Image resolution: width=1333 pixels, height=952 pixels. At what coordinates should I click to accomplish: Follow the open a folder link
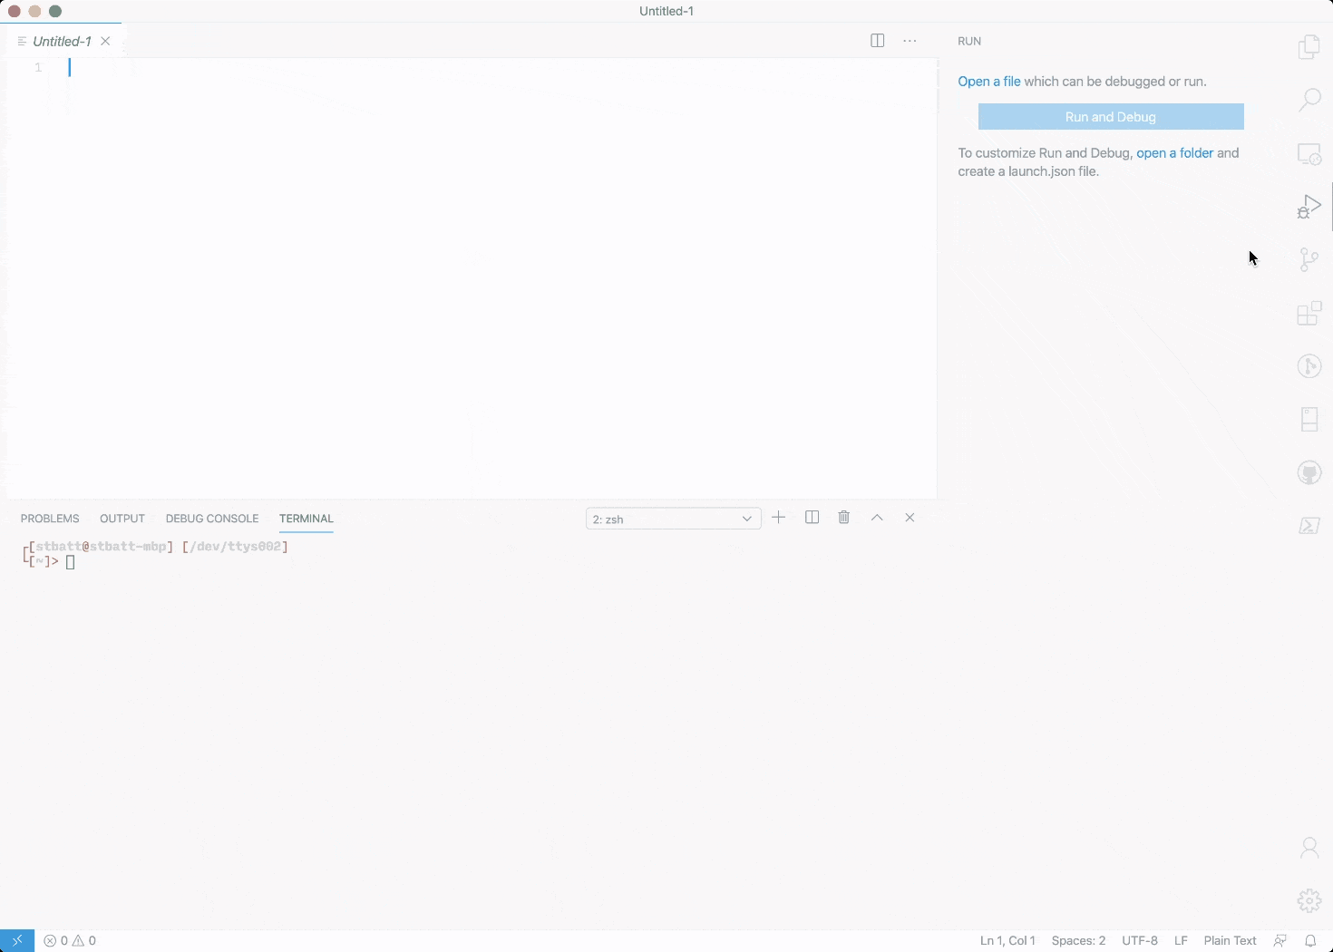click(x=1173, y=152)
